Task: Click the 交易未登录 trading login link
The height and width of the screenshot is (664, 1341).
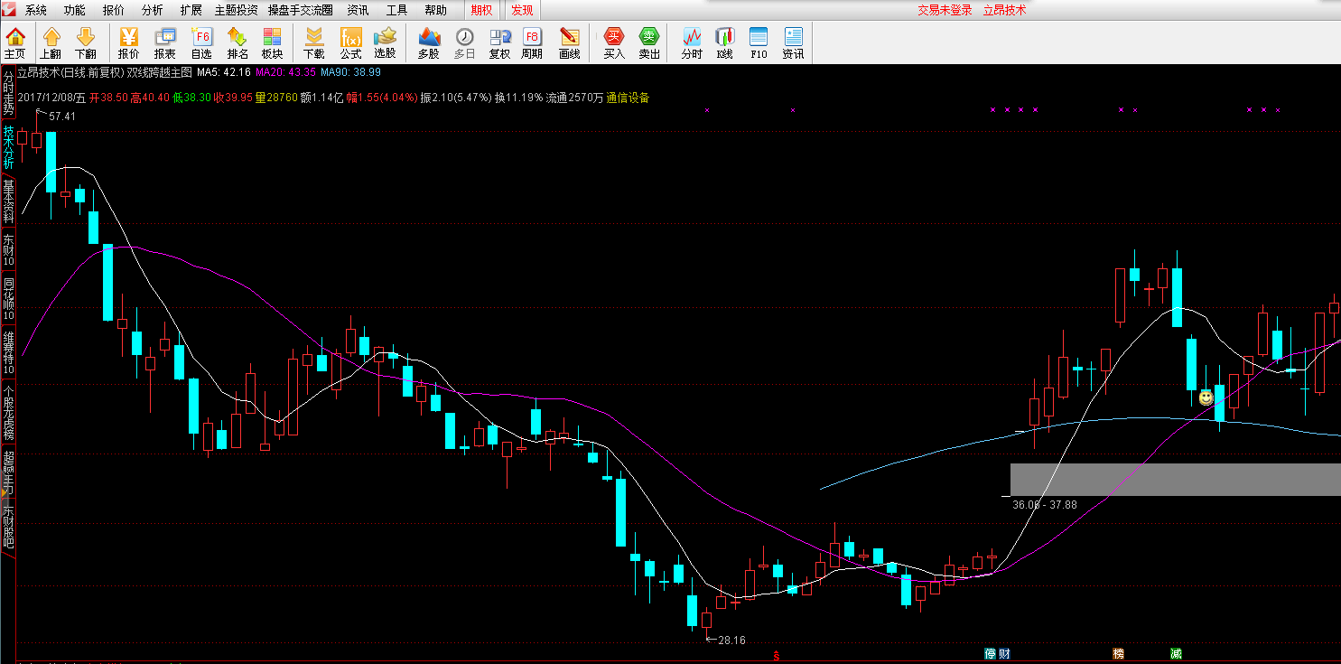Action: pos(945,11)
